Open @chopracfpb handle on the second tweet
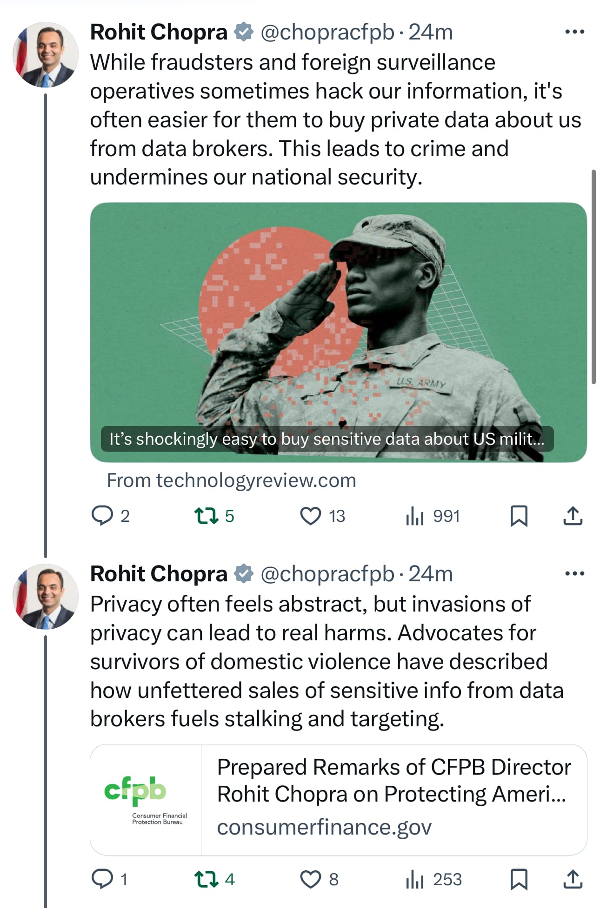This screenshot has width=600, height=908. [327, 574]
